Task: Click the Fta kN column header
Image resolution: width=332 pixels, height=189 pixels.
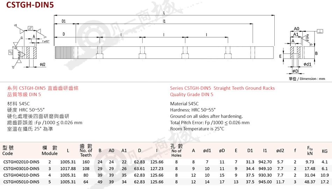Action: pos(310,151)
